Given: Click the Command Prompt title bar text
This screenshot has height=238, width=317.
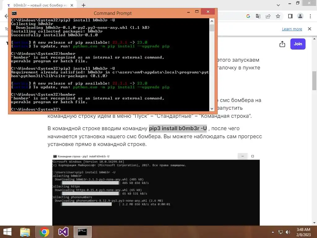Looking at the screenshot, I should click(113, 13).
